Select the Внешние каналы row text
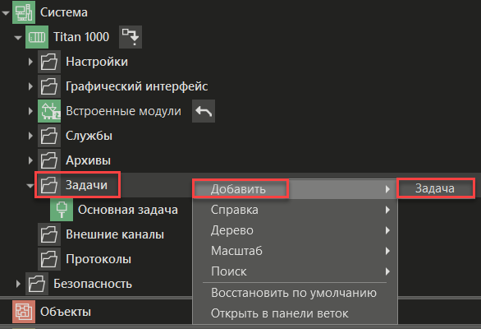The height and width of the screenshot is (329, 481). point(115,234)
